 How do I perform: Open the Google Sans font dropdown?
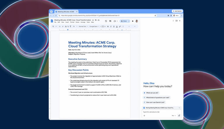pos(94,27)
